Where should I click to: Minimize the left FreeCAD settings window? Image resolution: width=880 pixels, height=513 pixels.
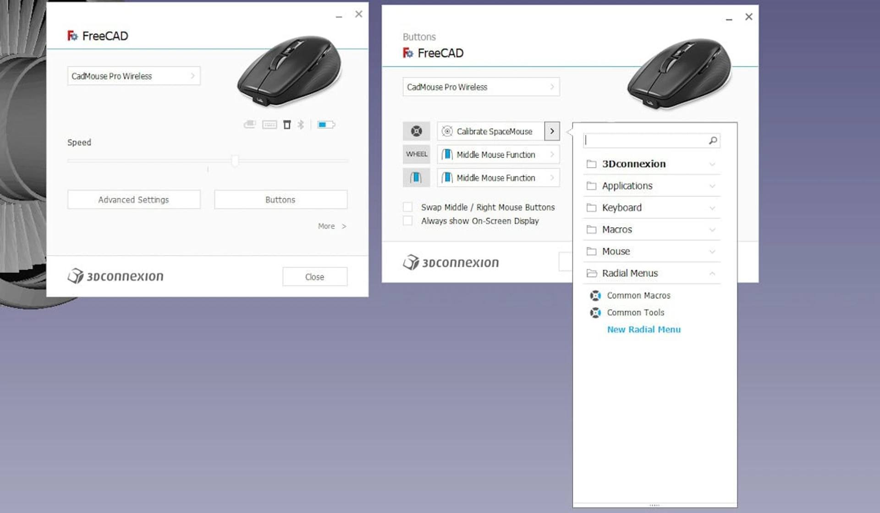[339, 16]
